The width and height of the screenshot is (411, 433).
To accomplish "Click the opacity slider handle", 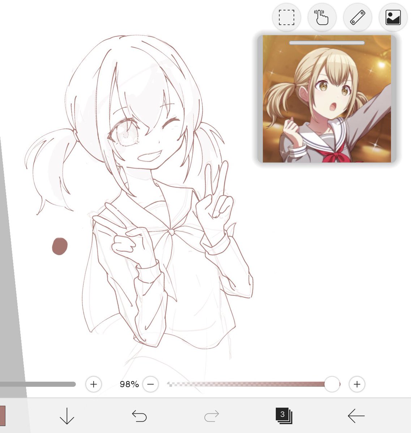I will [332, 384].
